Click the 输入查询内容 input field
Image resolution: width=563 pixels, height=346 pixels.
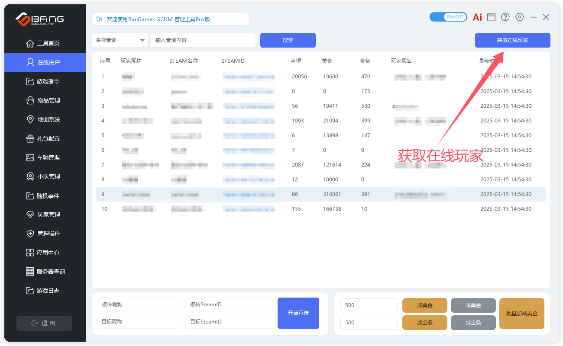[x=203, y=40]
